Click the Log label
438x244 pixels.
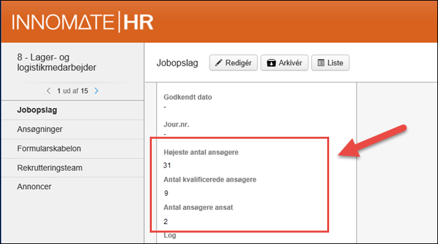click(x=170, y=235)
